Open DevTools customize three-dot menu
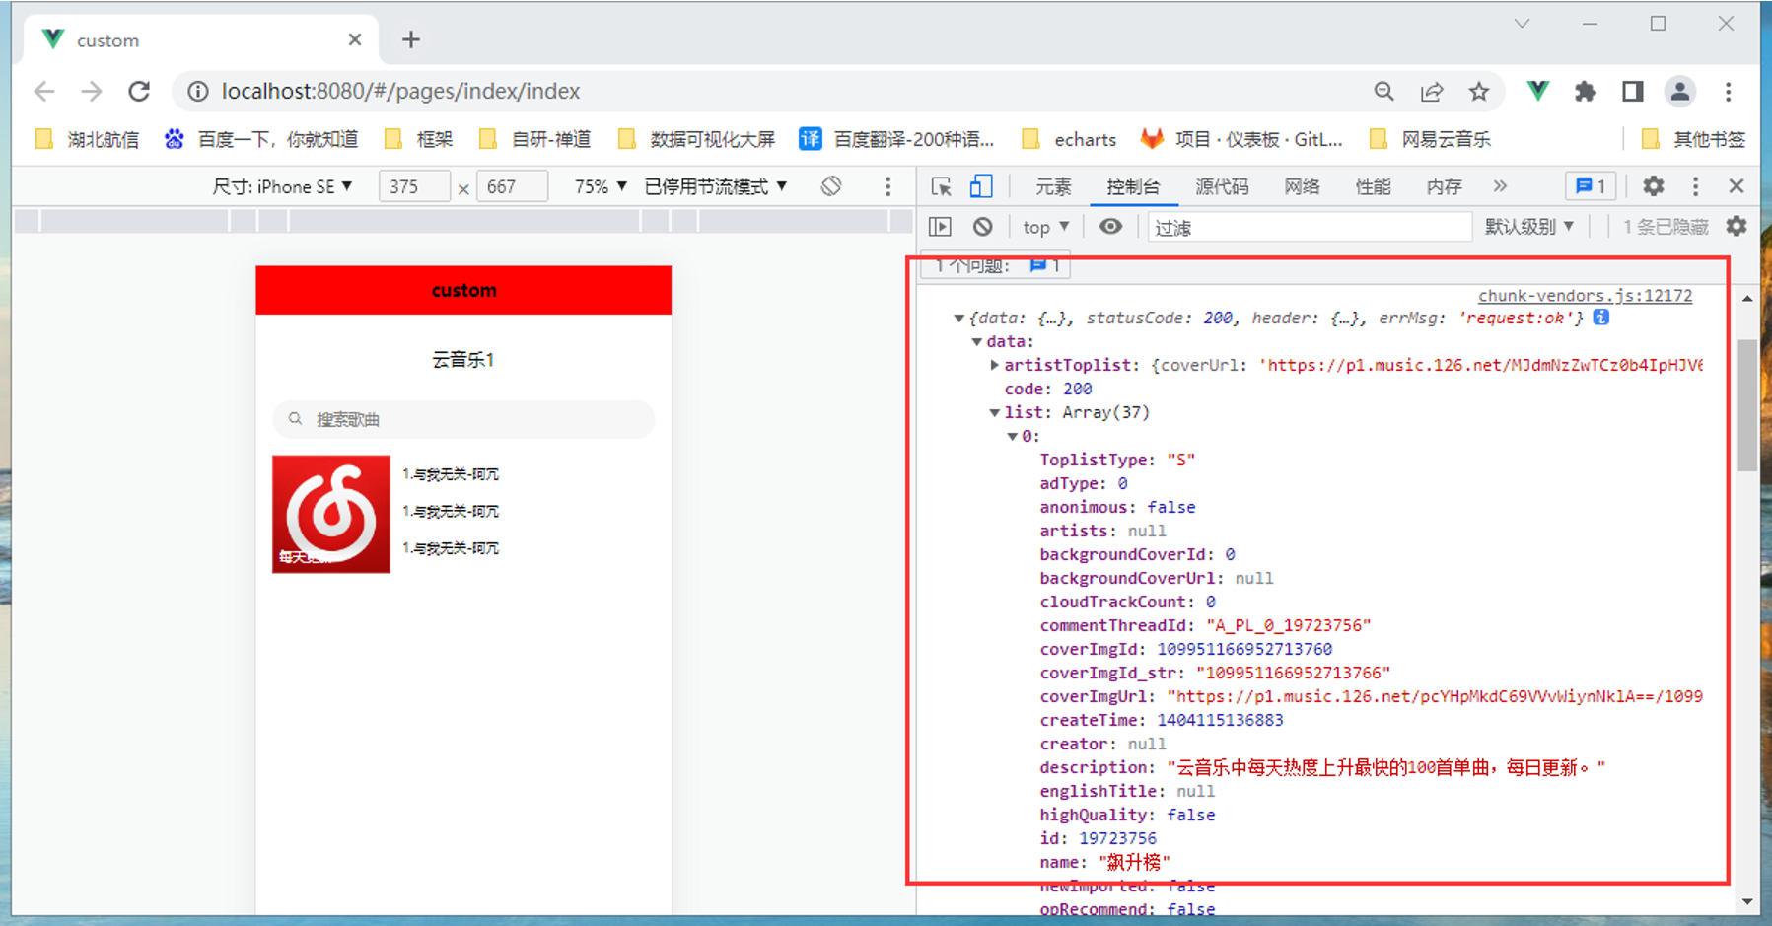The image size is (1772, 926). (x=1695, y=186)
